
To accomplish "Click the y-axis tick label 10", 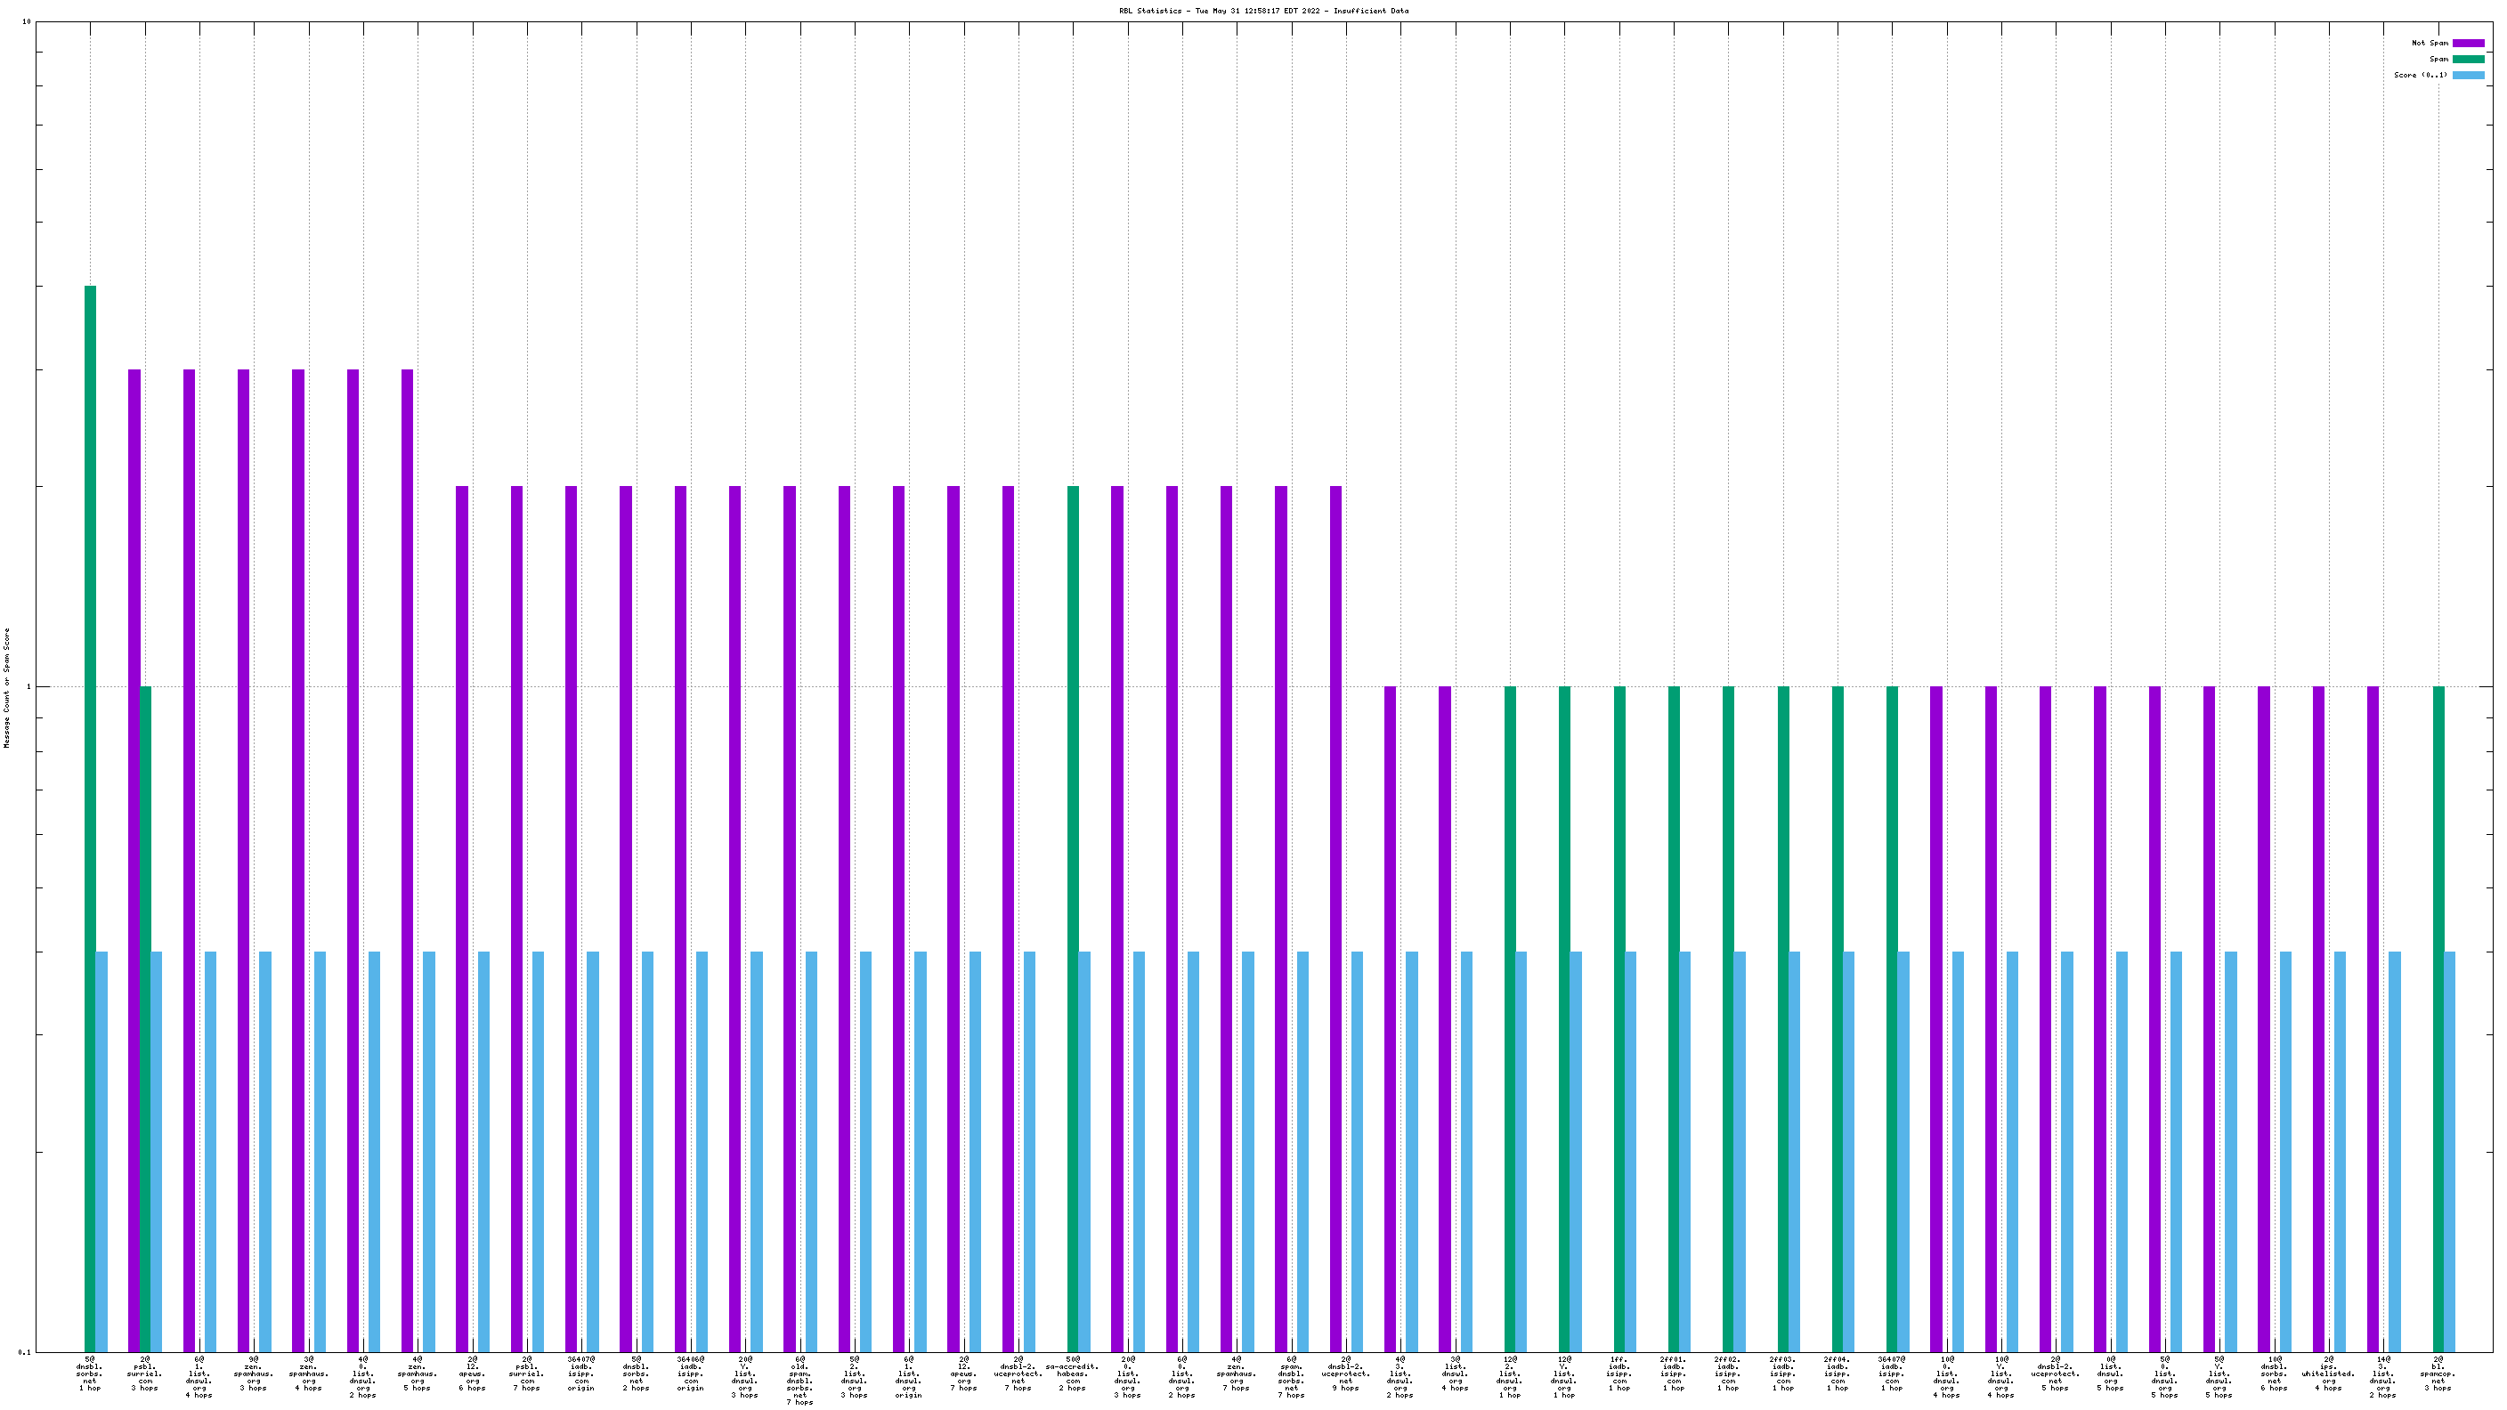I will pos(27,21).
